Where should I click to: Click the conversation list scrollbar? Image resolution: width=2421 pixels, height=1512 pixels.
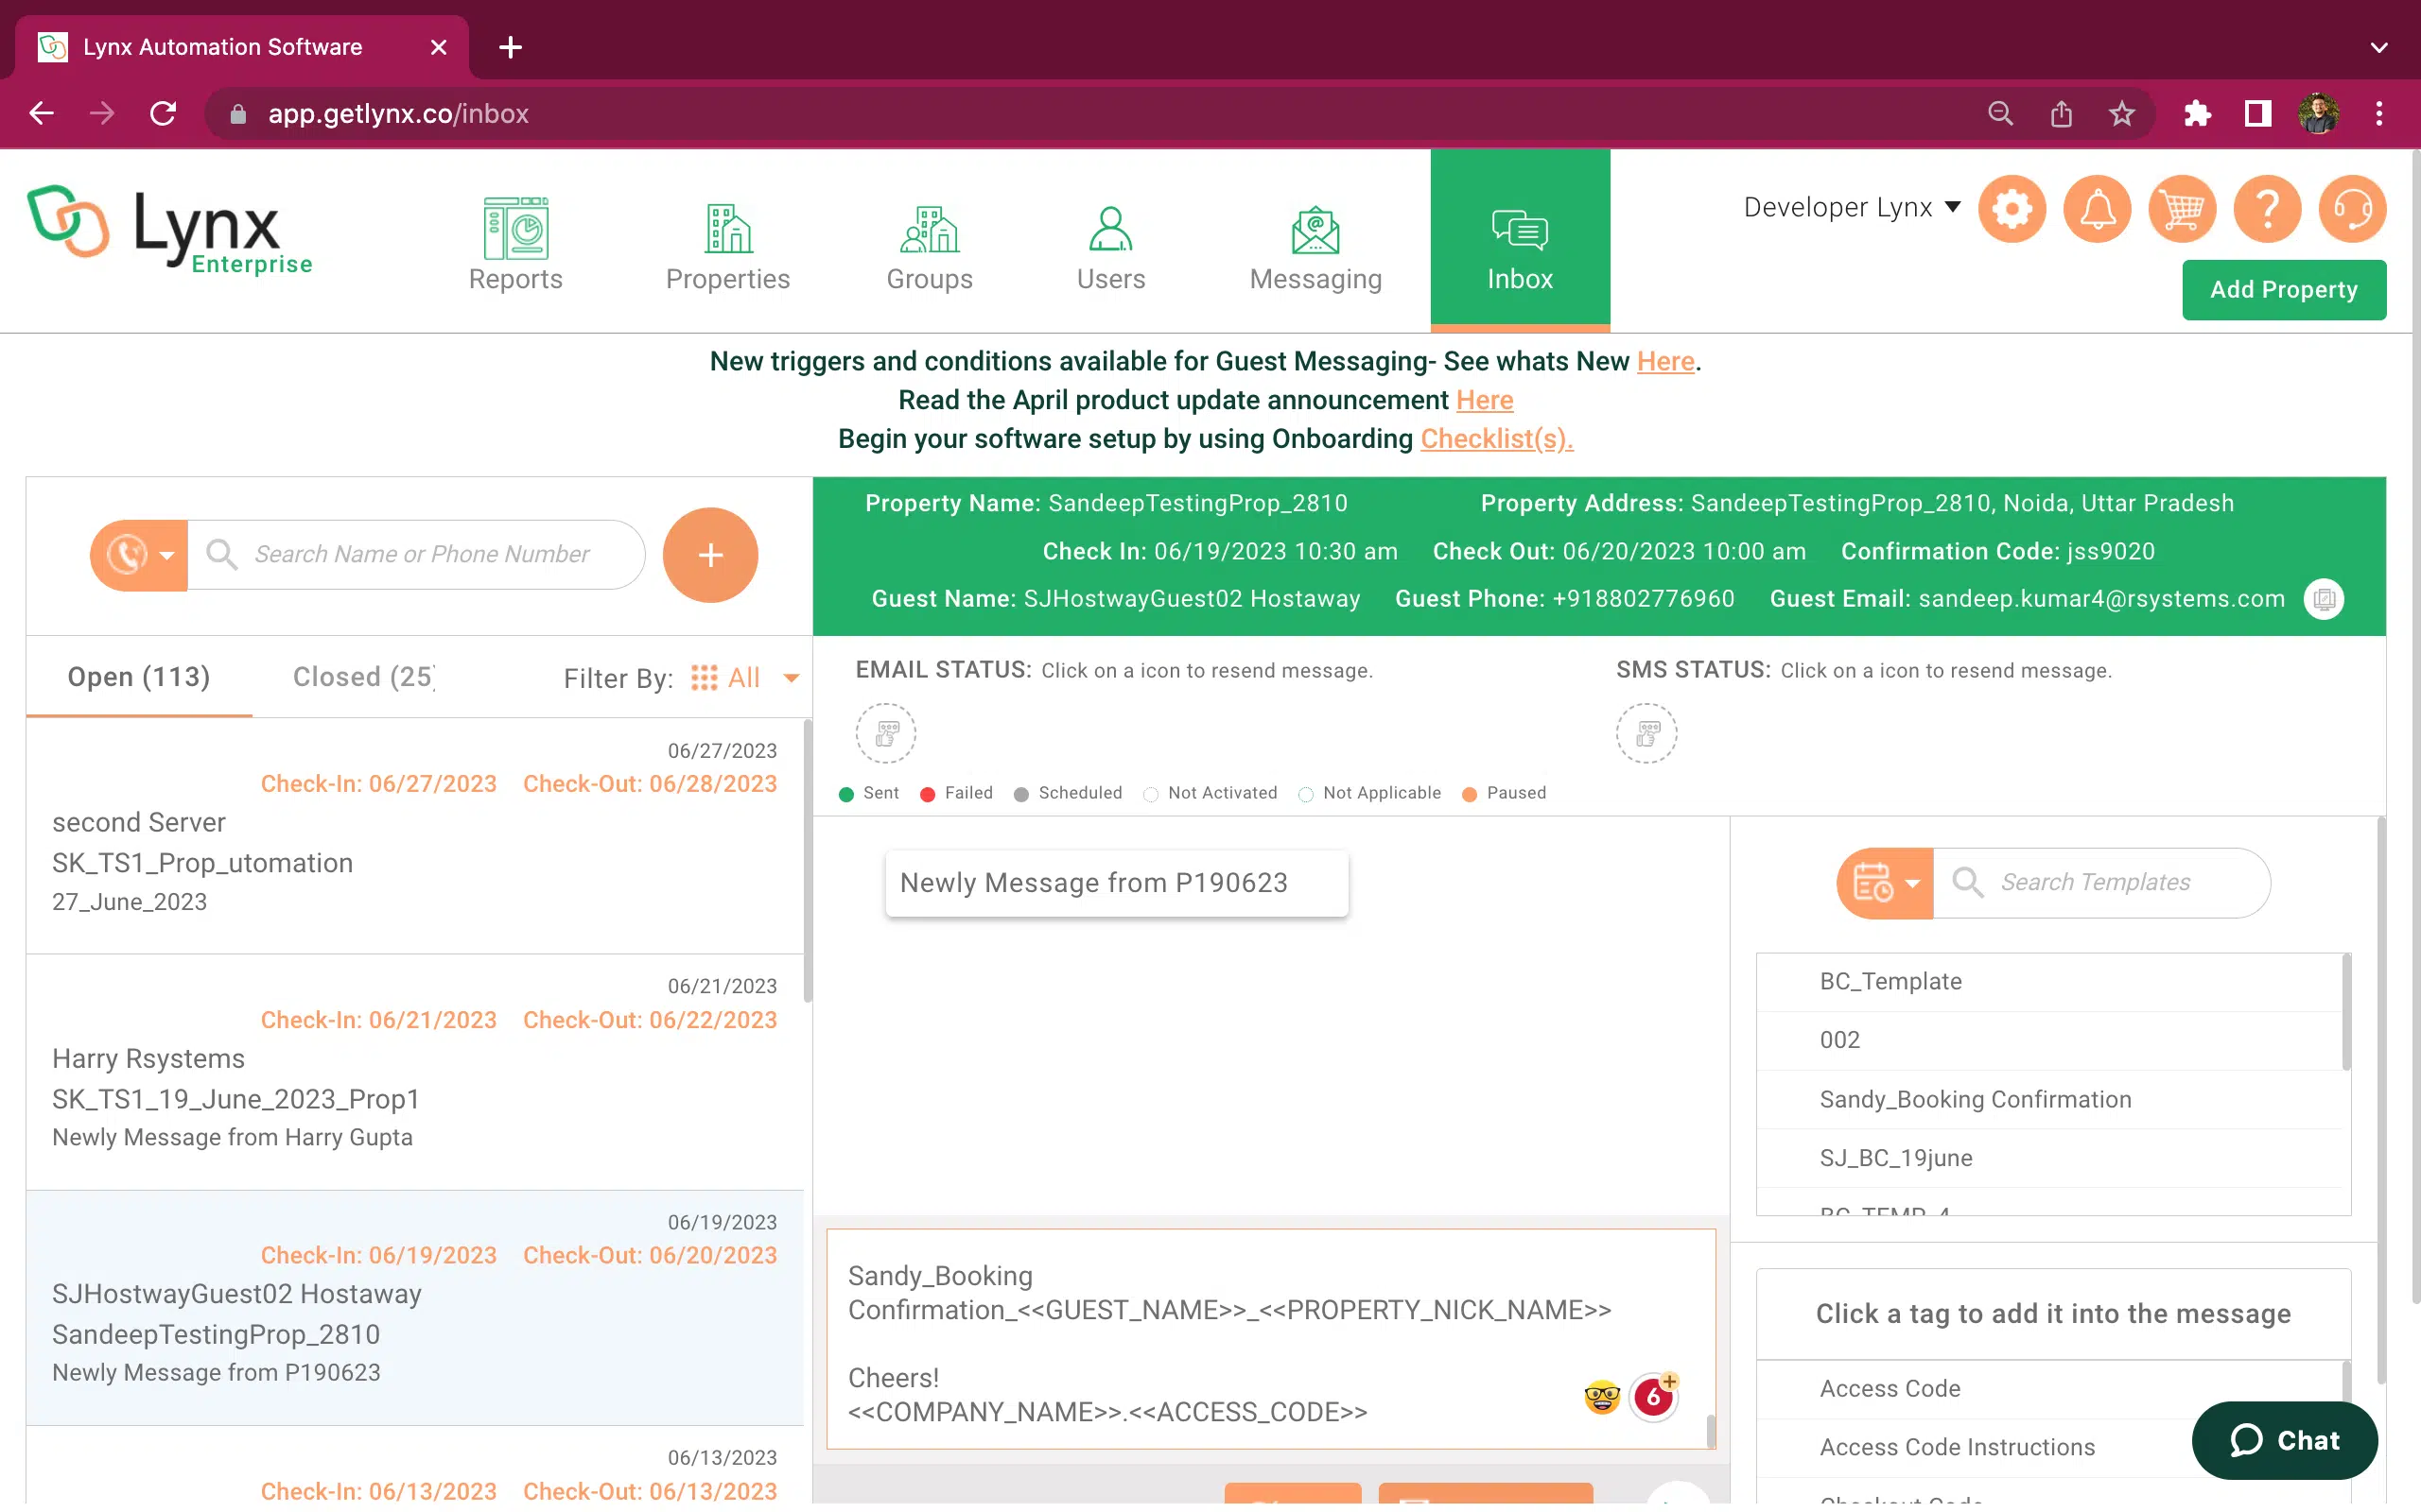pos(808,860)
